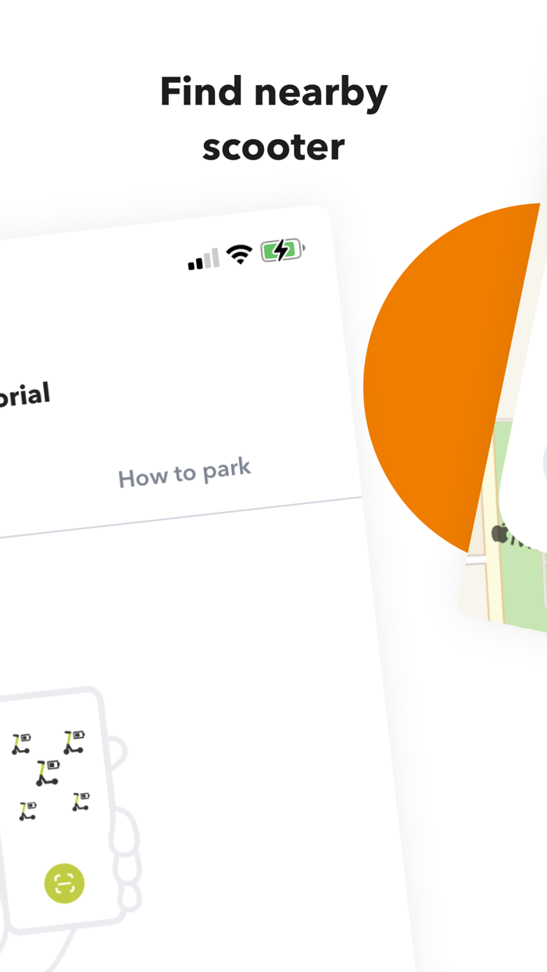Click the partially visible Tutorial heading
The image size is (547, 972).
point(25,395)
